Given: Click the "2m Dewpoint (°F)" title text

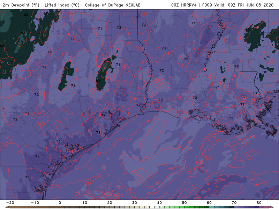Looking at the screenshot, I should pyautogui.click(x=21, y=5).
